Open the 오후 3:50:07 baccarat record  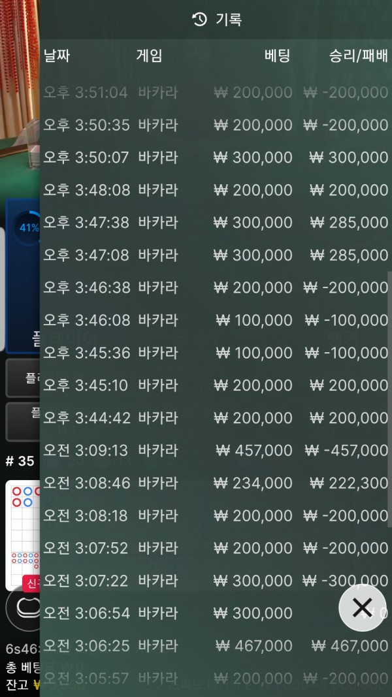216,157
